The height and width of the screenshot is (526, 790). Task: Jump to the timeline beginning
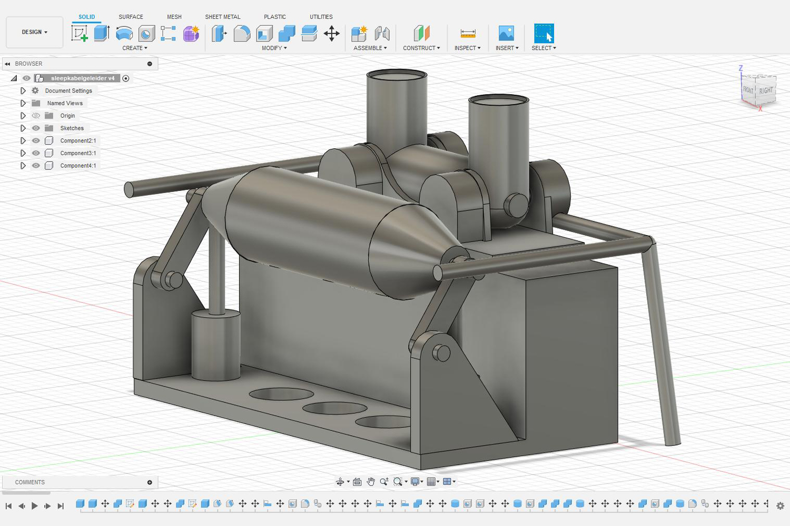(x=8, y=506)
